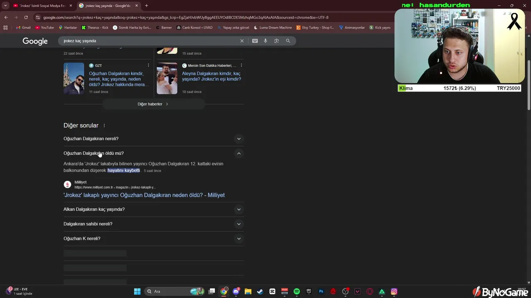Open Opera GX from taskbar

tap(370, 291)
